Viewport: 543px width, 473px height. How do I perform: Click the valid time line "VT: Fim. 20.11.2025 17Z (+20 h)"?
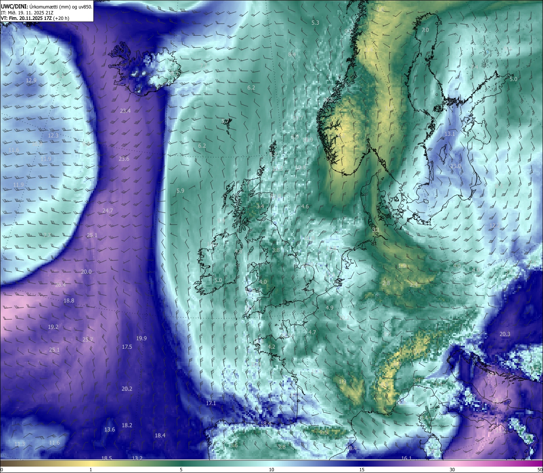point(35,18)
